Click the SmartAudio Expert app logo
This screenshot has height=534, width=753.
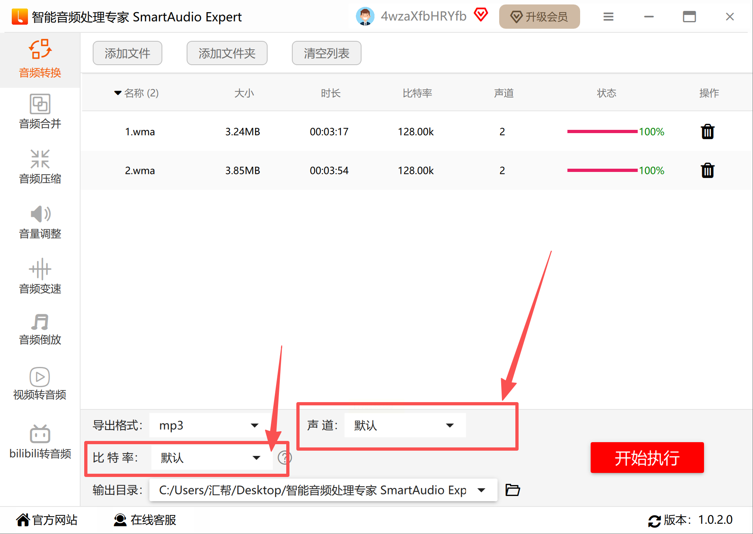click(19, 17)
